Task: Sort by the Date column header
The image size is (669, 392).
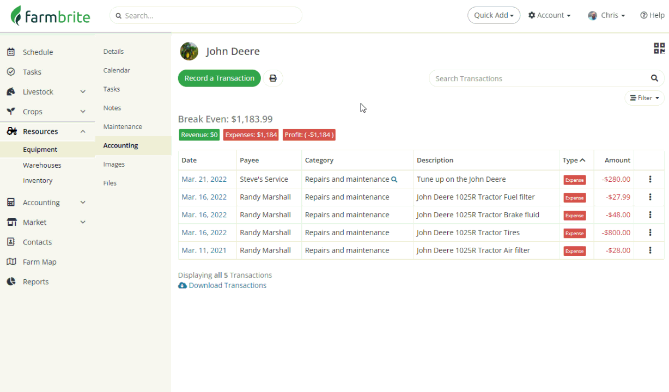Action: 189,160
